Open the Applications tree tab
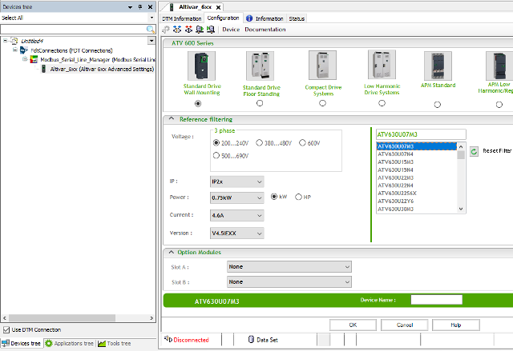The width and height of the screenshot is (513, 351). click(x=70, y=344)
